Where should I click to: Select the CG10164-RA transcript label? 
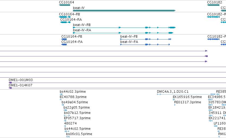(71, 20)
